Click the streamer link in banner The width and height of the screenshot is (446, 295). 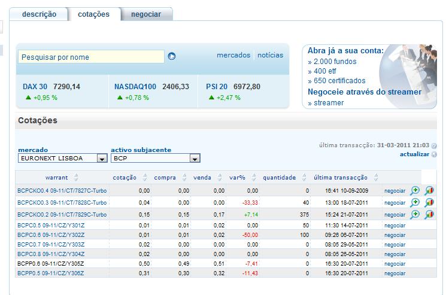(x=329, y=103)
